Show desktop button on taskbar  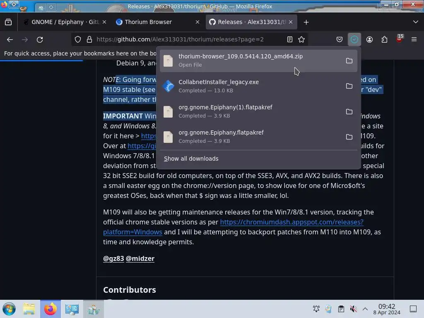(x=413, y=309)
